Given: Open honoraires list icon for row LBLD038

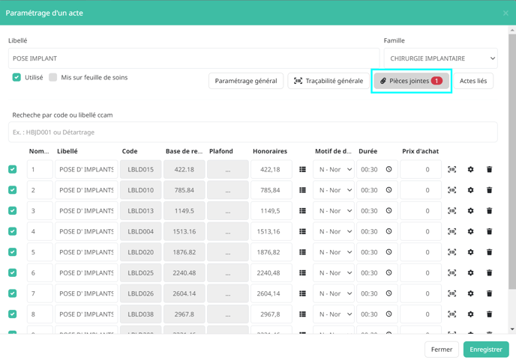Looking at the screenshot, I should (x=303, y=314).
